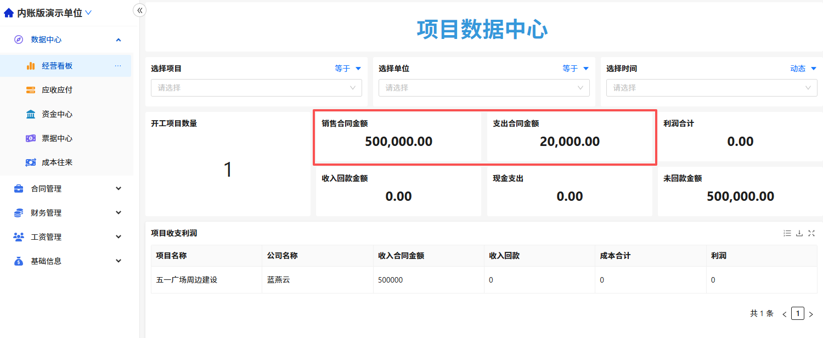823x338 pixels.
Task: Expand the 基础信息 menu
Action: [66, 261]
